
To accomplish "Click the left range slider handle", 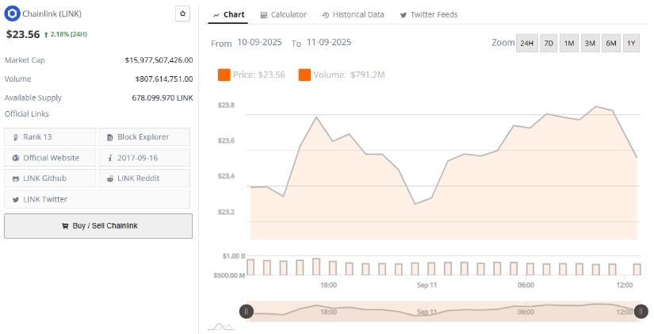I will pyautogui.click(x=246, y=311).
